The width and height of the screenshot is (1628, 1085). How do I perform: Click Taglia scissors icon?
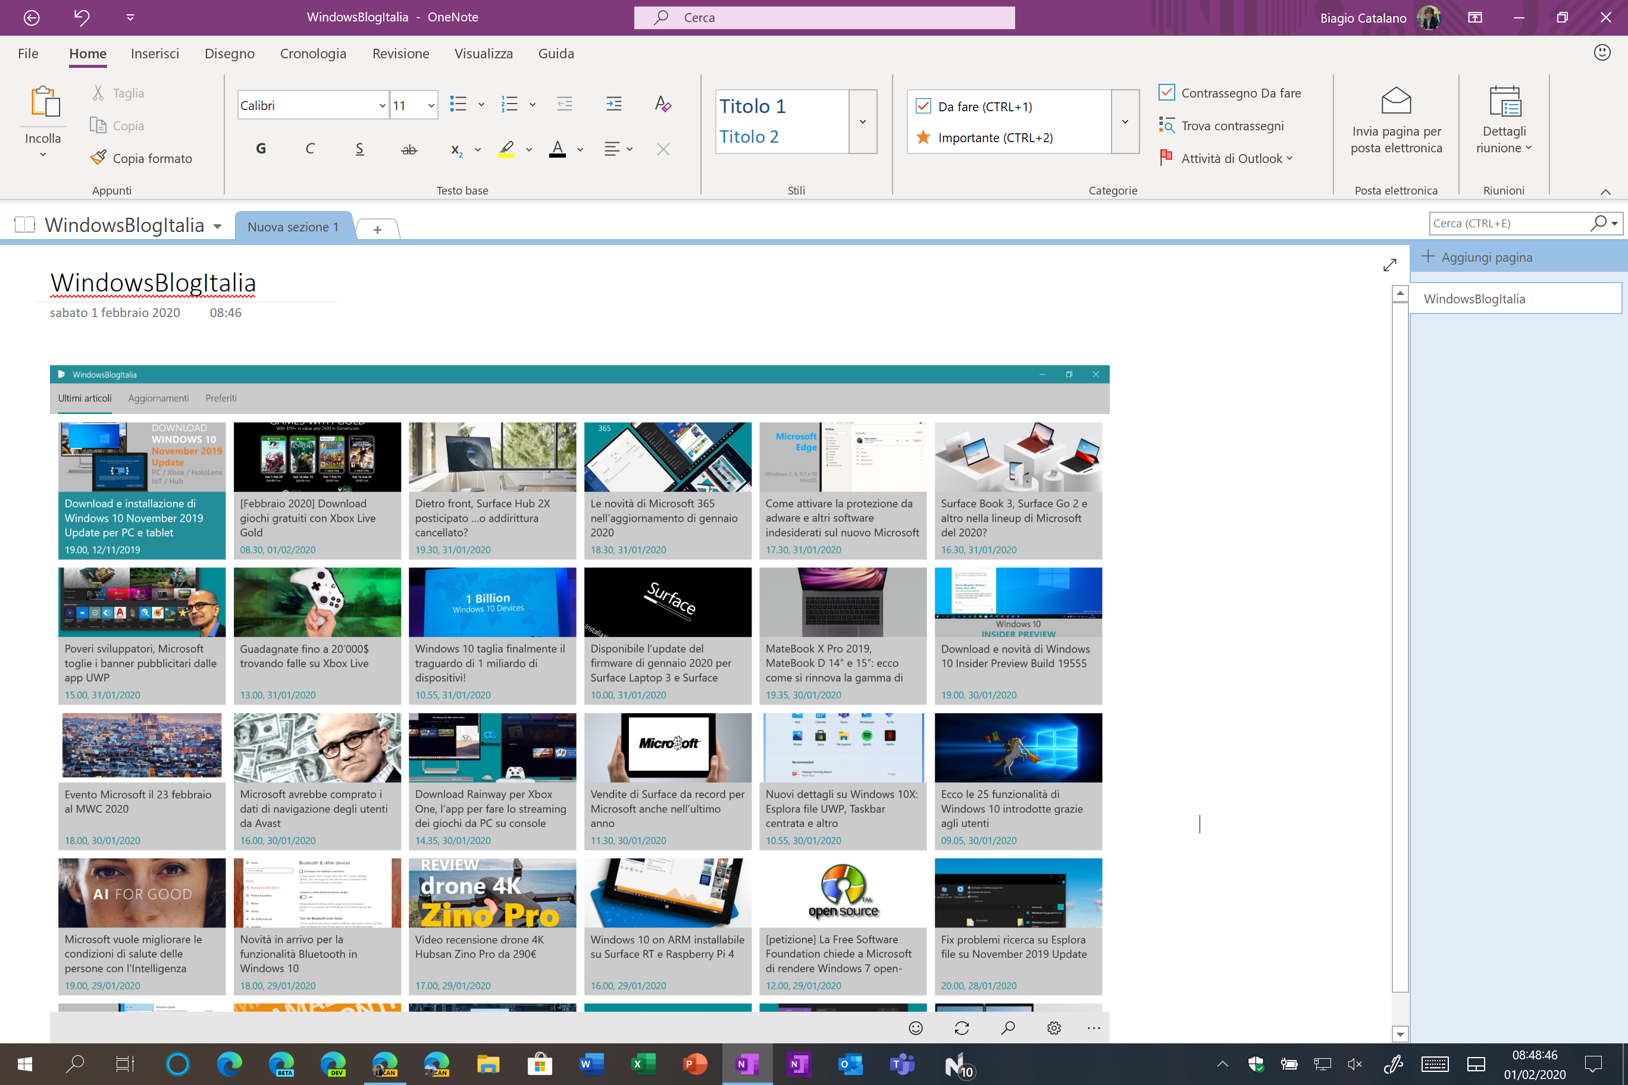[98, 93]
